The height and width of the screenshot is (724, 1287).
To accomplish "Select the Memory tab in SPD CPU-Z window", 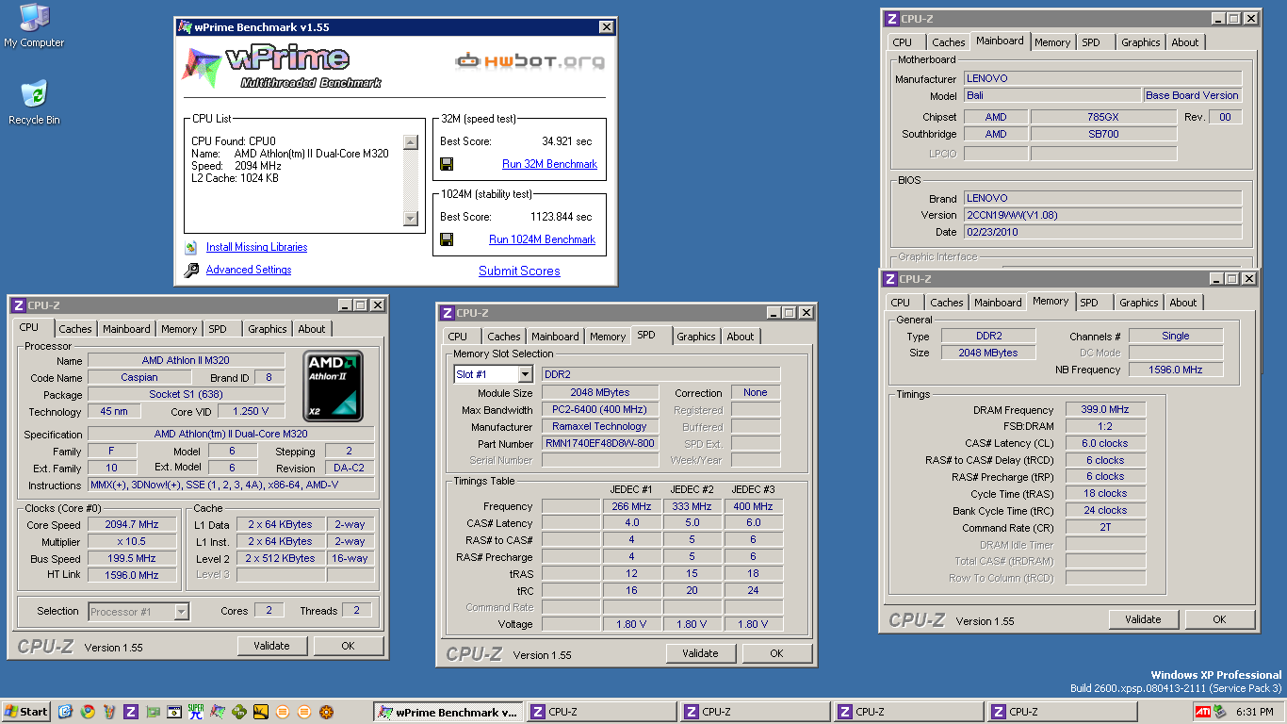I will tap(608, 337).
